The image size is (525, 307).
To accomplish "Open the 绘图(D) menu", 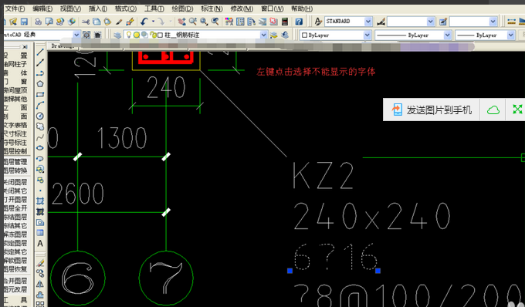I will click(182, 8).
